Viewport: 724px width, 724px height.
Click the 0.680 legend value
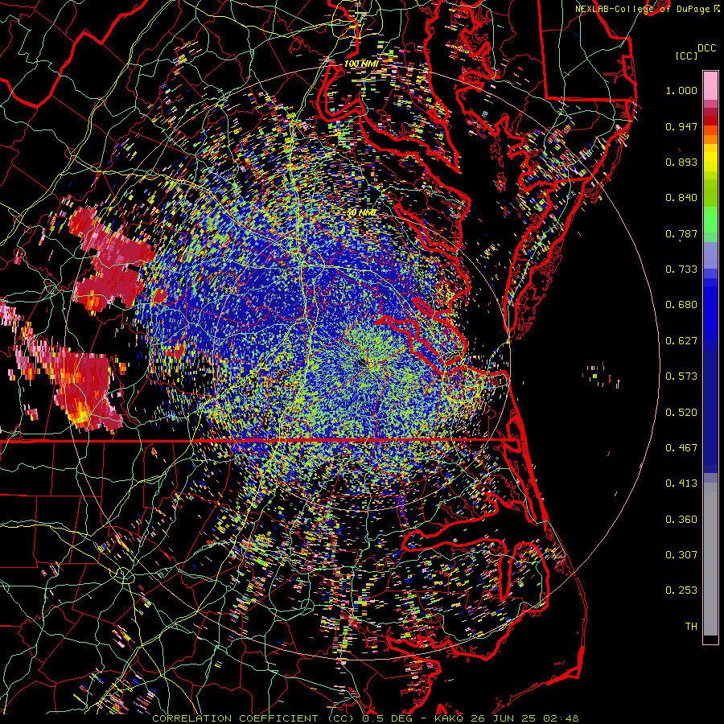681,305
